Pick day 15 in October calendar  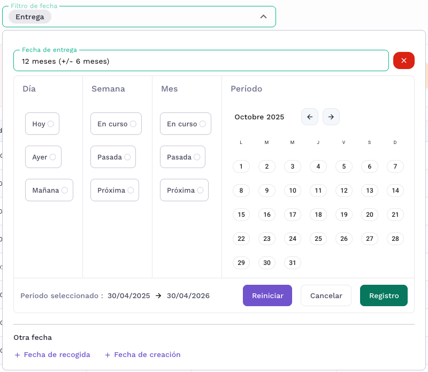coord(241,215)
